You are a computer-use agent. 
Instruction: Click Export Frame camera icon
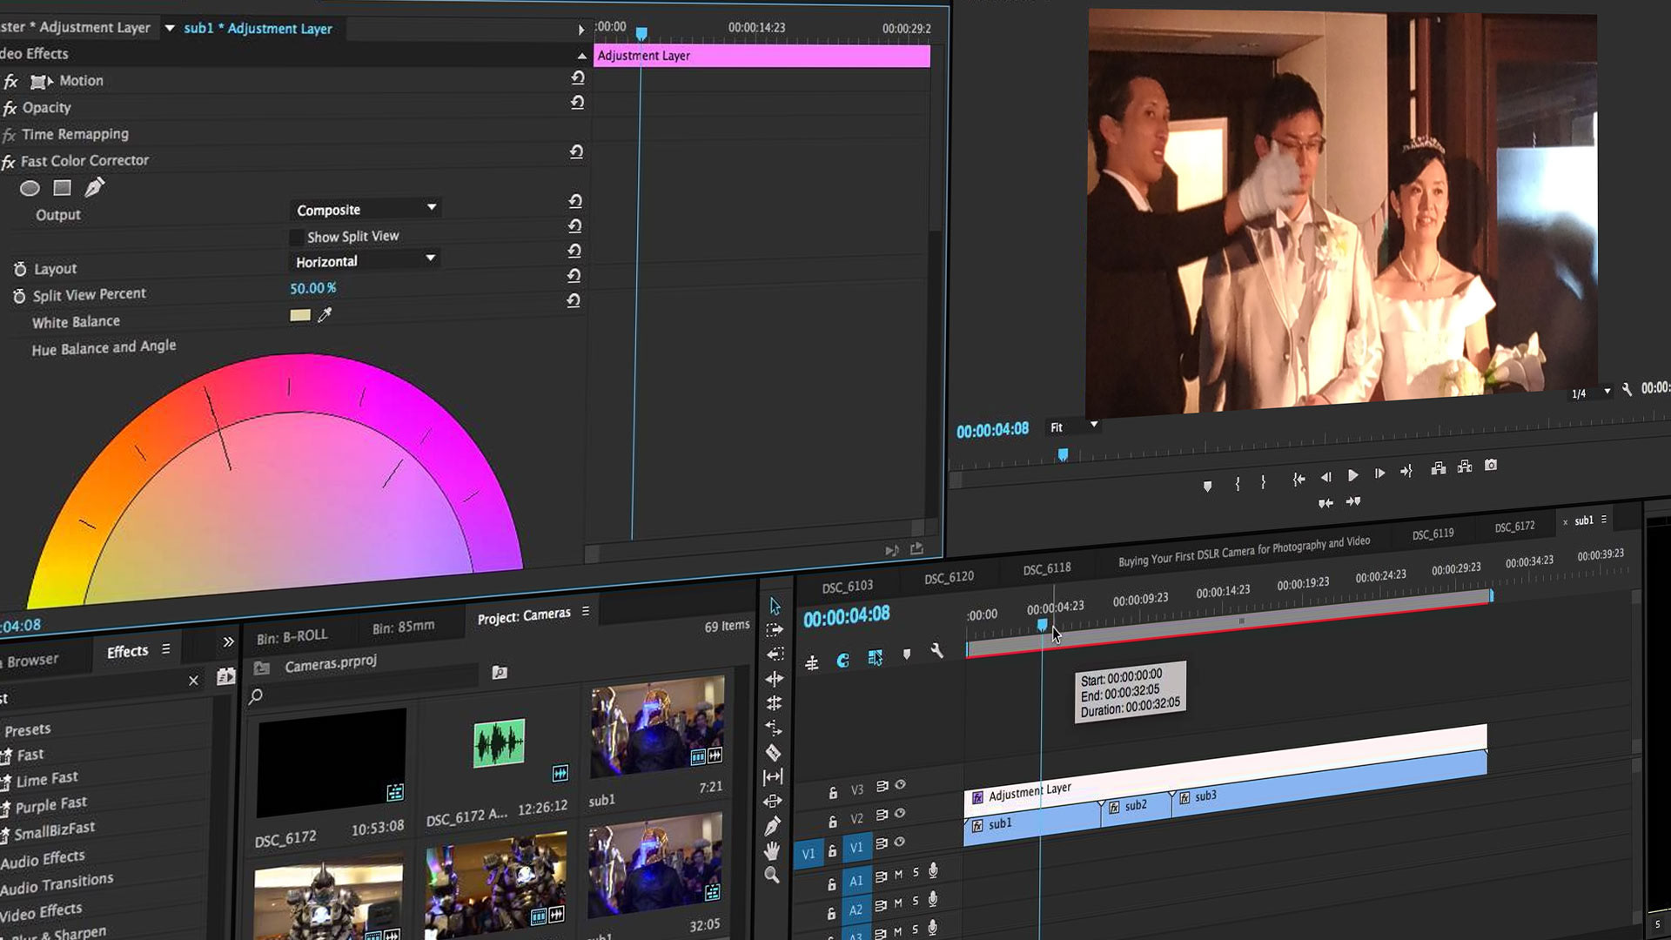point(1491,466)
